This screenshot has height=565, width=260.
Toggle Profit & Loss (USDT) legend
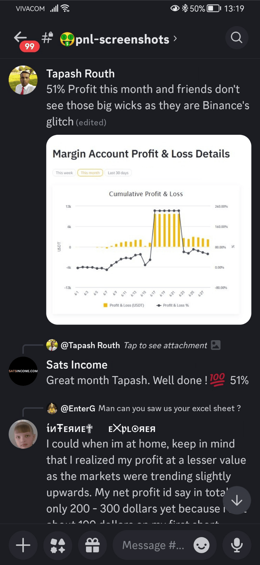124,305
